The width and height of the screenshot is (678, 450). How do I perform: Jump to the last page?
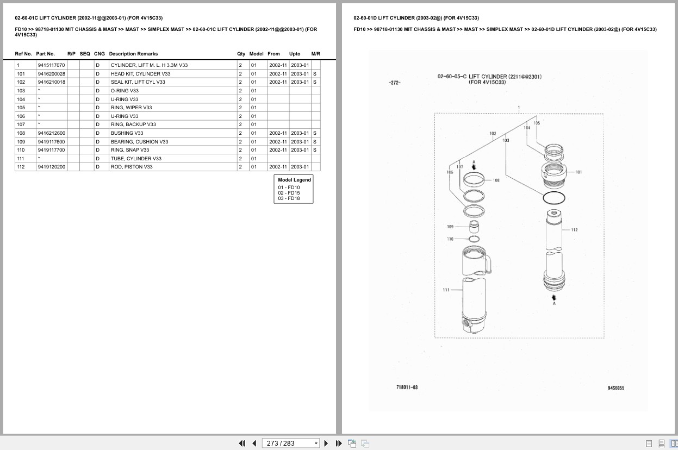coord(339,443)
